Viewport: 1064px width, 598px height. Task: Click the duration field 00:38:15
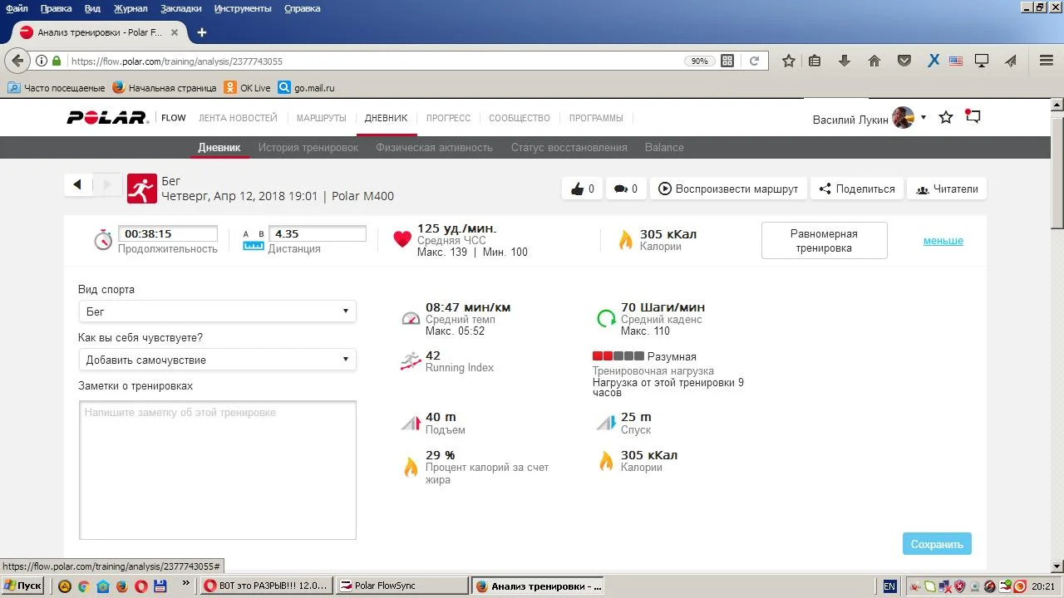[x=167, y=234]
